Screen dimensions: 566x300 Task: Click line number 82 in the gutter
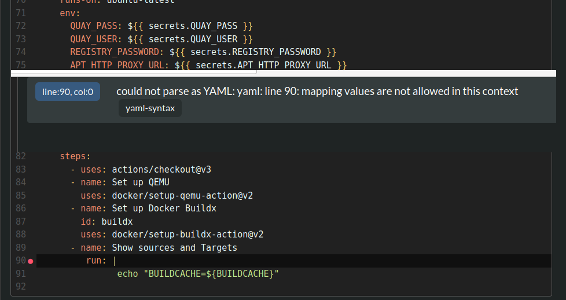(x=21, y=156)
